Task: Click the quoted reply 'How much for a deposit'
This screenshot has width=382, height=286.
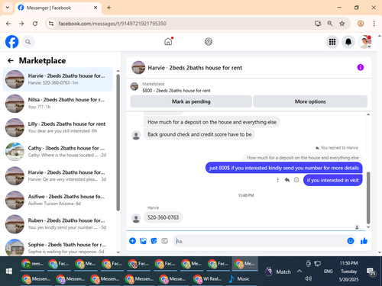Action: coord(303,158)
